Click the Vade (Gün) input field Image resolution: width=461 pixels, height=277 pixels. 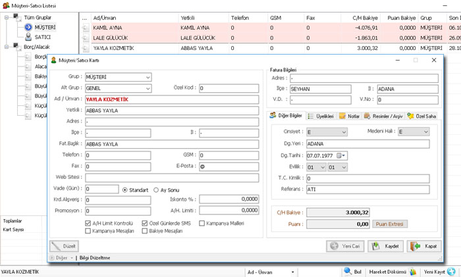pyautogui.click(x=101, y=189)
